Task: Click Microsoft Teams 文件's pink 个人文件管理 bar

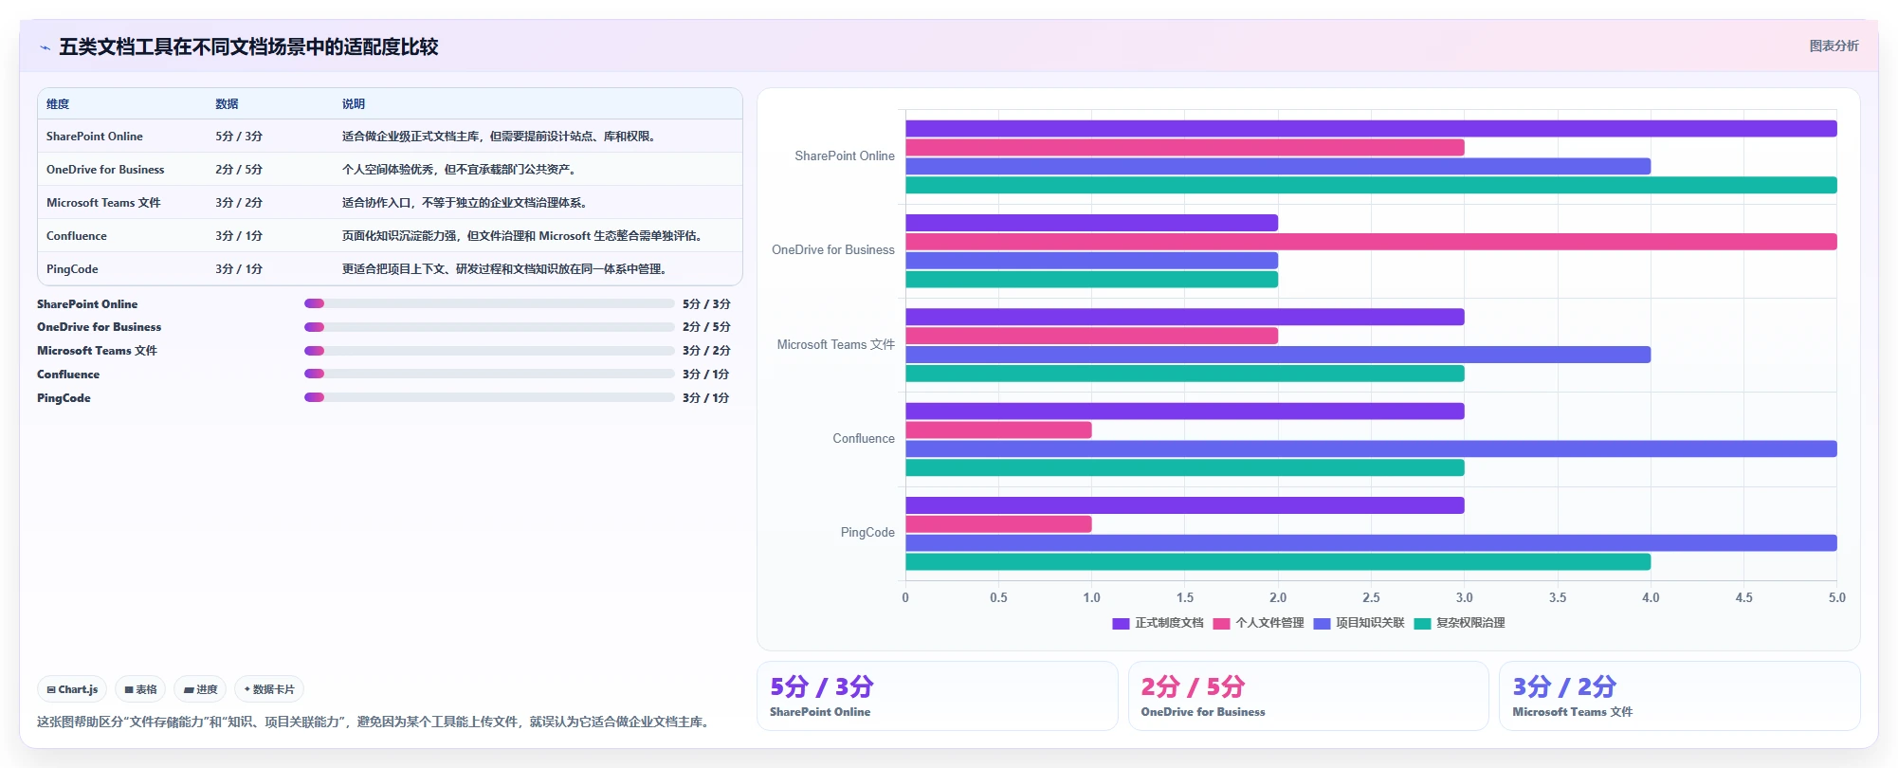Action: tap(1092, 336)
